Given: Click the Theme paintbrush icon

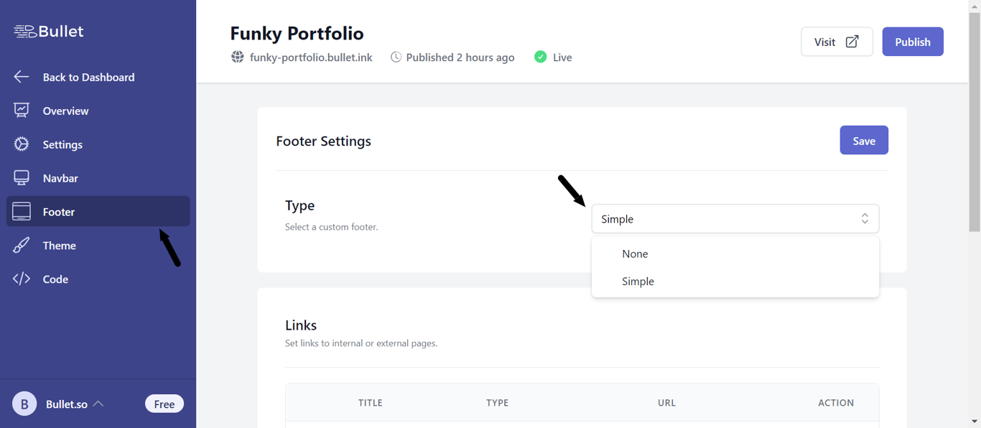Looking at the screenshot, I should tap(22, 246).
